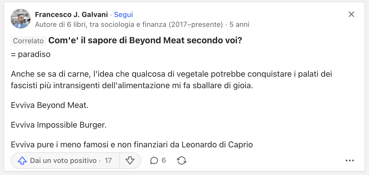The width and height of the screenshot is (369, 175).
Task: Click the "5 anni" timestamp
Action: pyautogui.click(x=239, y=25)
